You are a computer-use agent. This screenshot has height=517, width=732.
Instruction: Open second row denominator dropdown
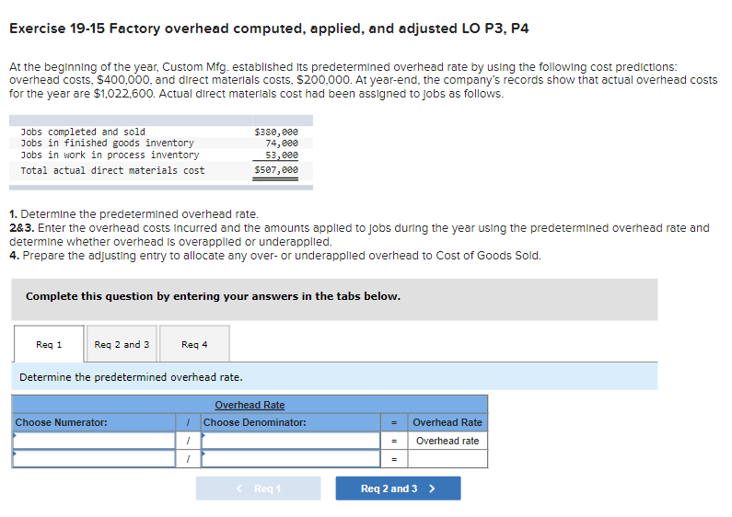pos(291,459)
